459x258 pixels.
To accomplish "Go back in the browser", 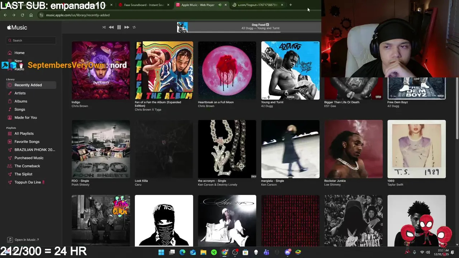I will click(5, 15).
